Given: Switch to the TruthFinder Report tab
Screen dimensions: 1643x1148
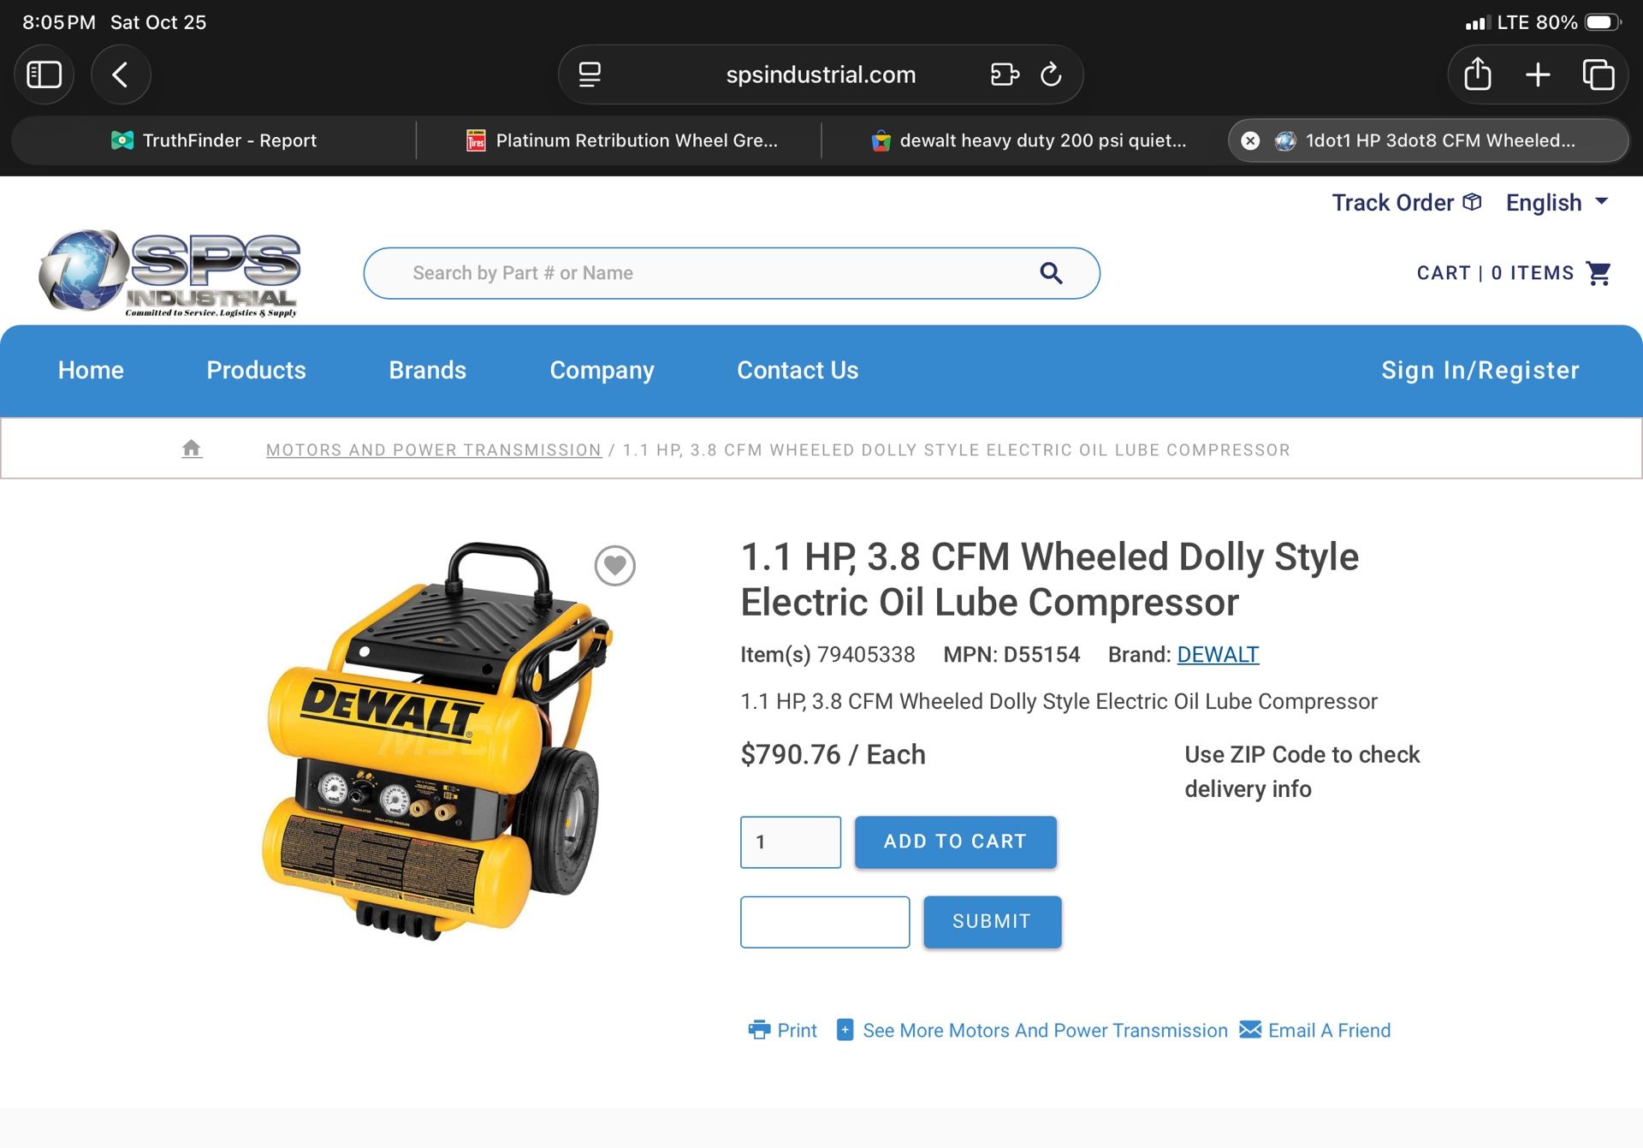Looking at the screenshot, I should pos(213,140).
